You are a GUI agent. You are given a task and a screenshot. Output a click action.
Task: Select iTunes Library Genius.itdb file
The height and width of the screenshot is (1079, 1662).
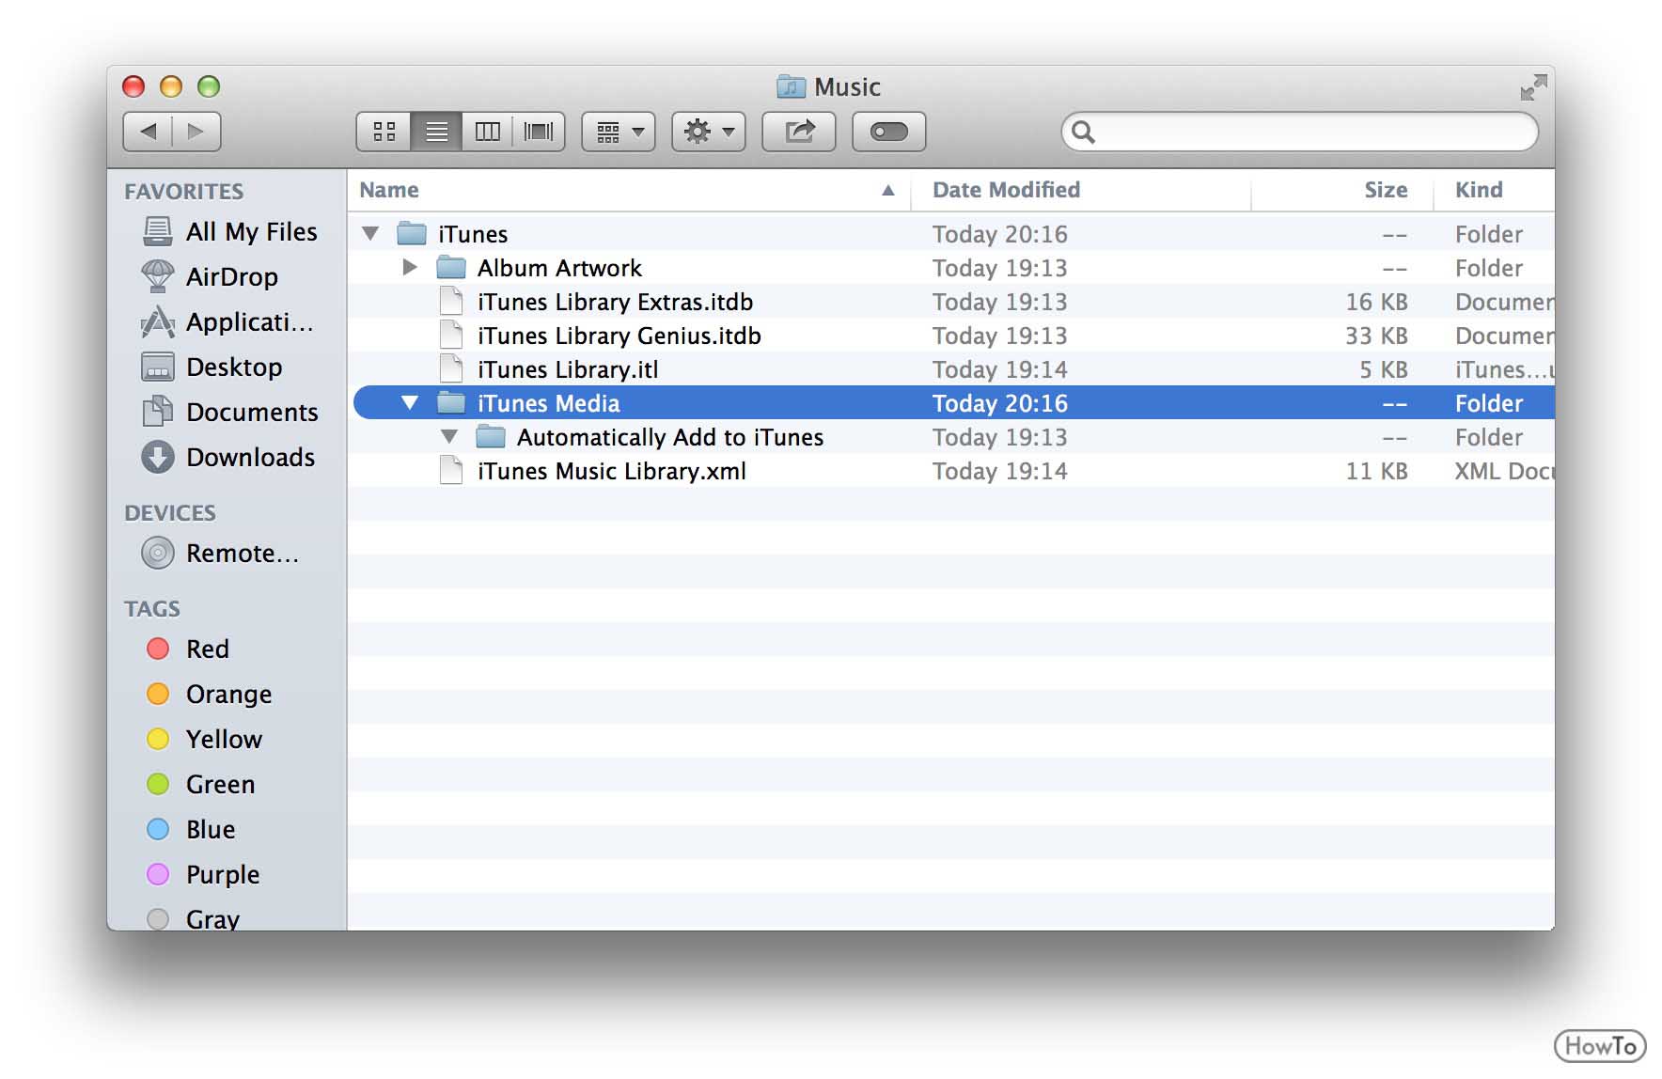pos(953,335)
